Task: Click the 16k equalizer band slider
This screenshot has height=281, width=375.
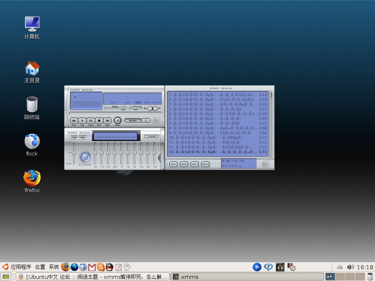Action: [155, 153]
